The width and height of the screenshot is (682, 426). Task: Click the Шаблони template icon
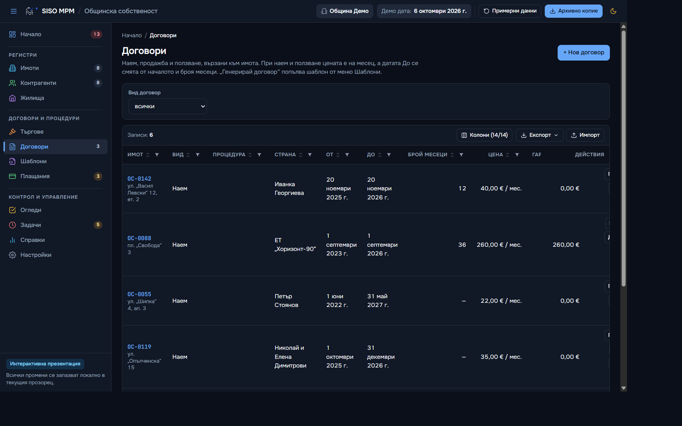point(13,161)
